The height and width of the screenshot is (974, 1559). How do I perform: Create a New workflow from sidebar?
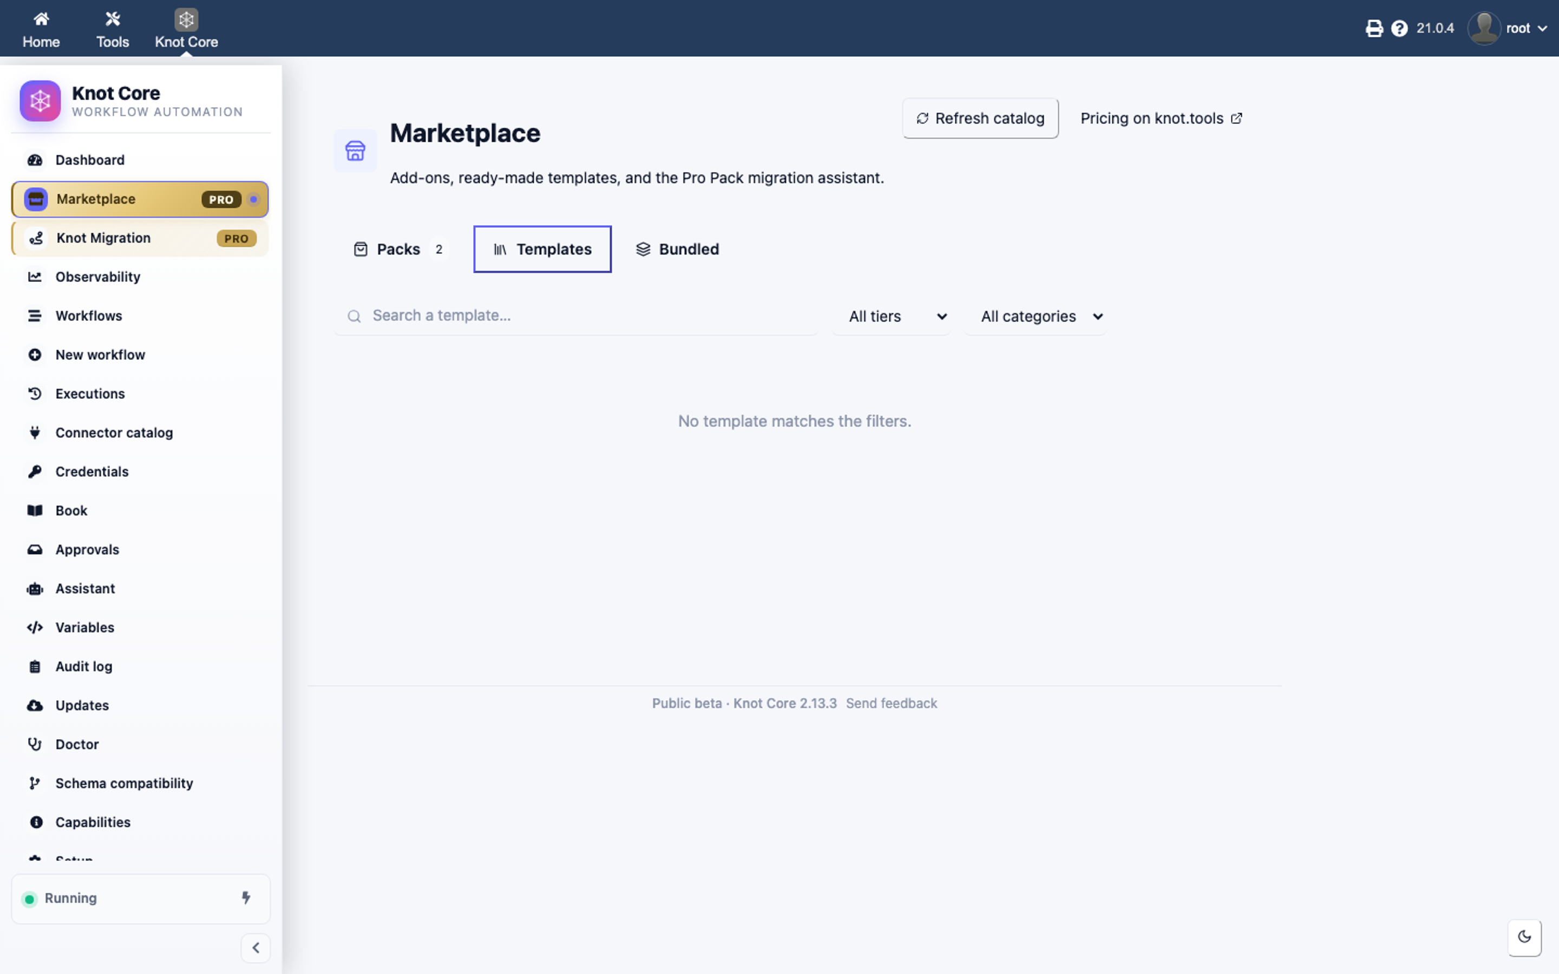(x=140, y=355)
